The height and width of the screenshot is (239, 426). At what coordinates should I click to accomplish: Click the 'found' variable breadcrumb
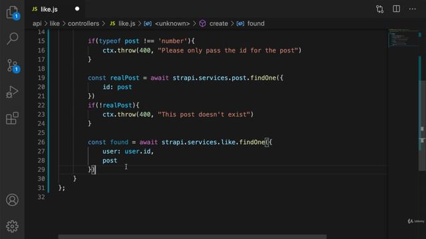pyautogui.click(x=256, y=24)
